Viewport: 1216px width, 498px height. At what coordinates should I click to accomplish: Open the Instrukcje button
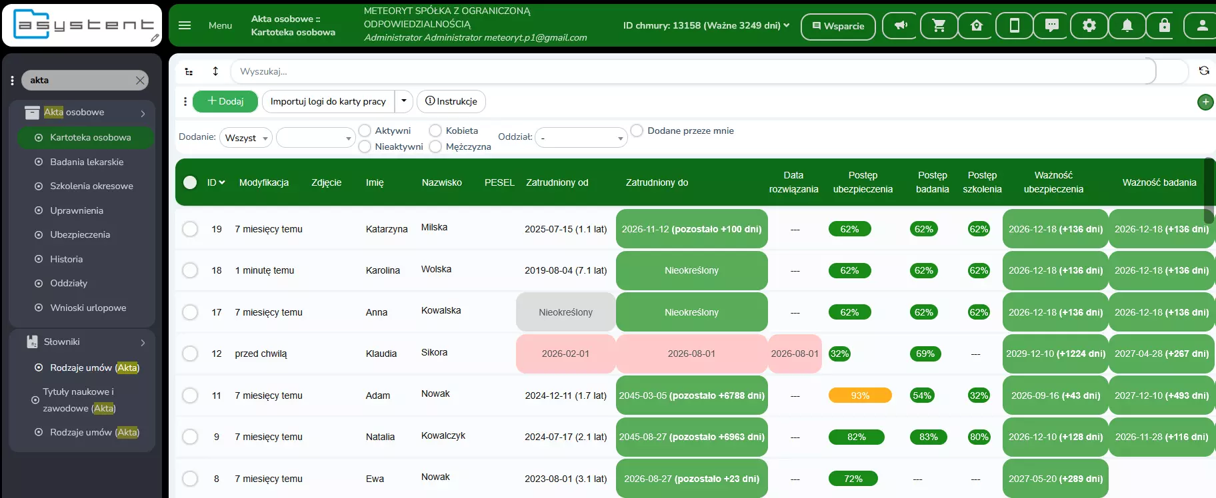coord(451,101)
